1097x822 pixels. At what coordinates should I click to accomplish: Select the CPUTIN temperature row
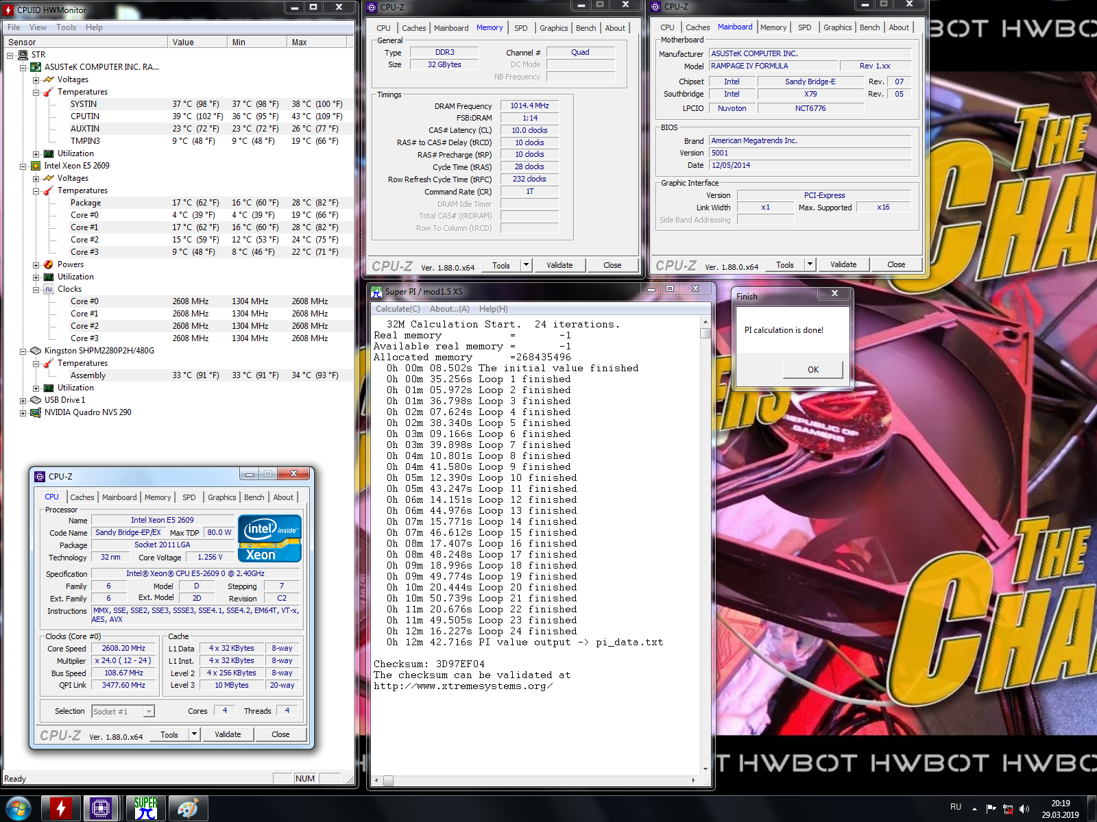point(177,116)
